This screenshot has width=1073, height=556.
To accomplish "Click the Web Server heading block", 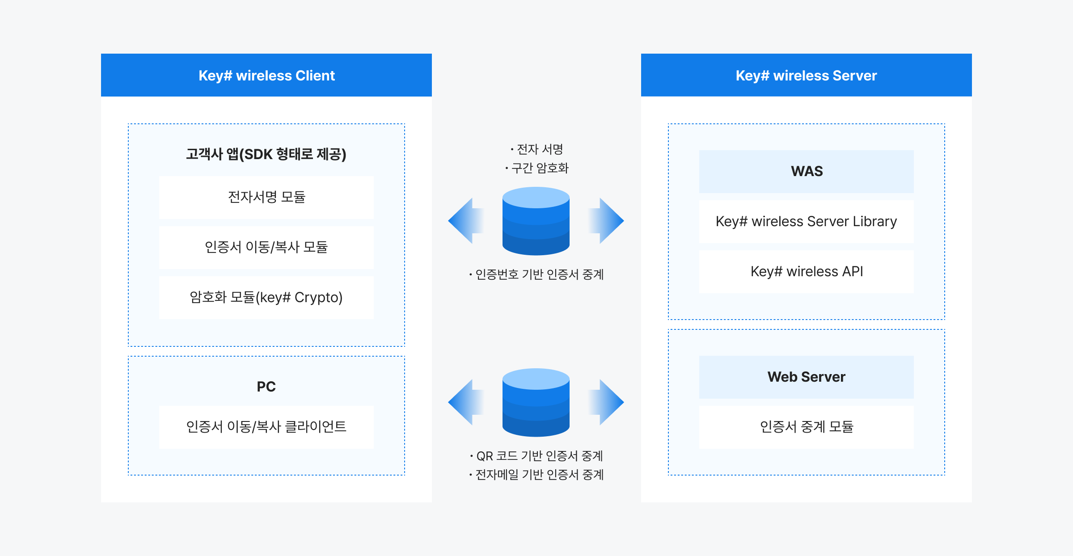I will coord(806,377).
